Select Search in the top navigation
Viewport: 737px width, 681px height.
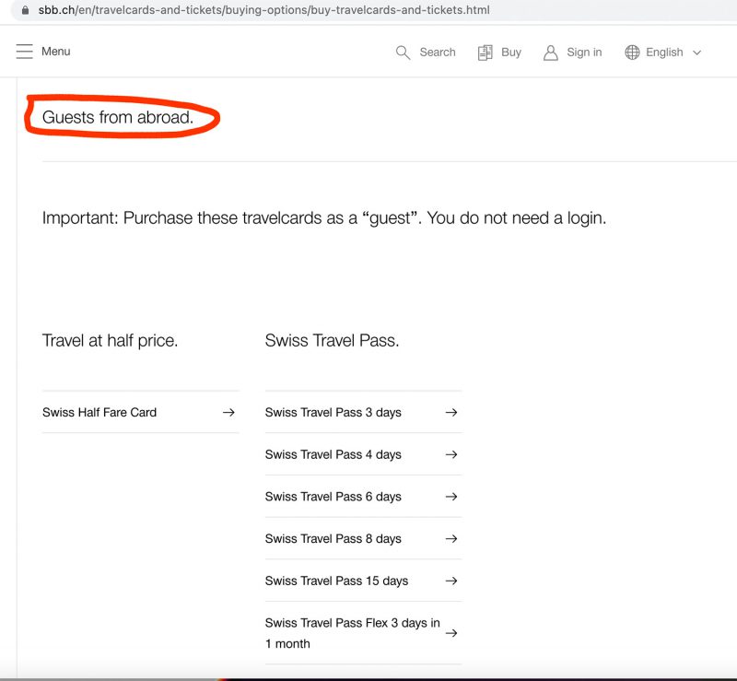click(x=438, y=53)
